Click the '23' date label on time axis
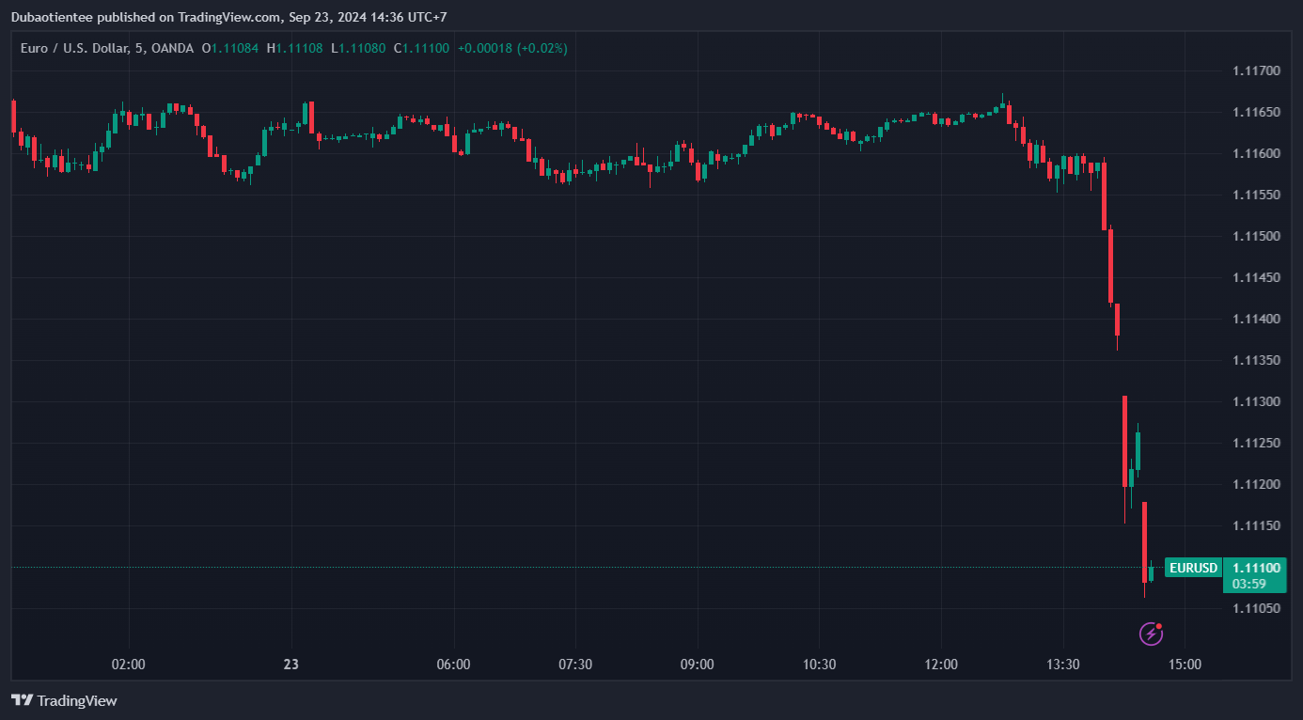The image size is (1303, 720). pos(290,665)
